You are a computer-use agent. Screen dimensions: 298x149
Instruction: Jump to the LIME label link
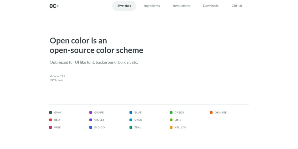pyautogui.click(x=178, y=120)
